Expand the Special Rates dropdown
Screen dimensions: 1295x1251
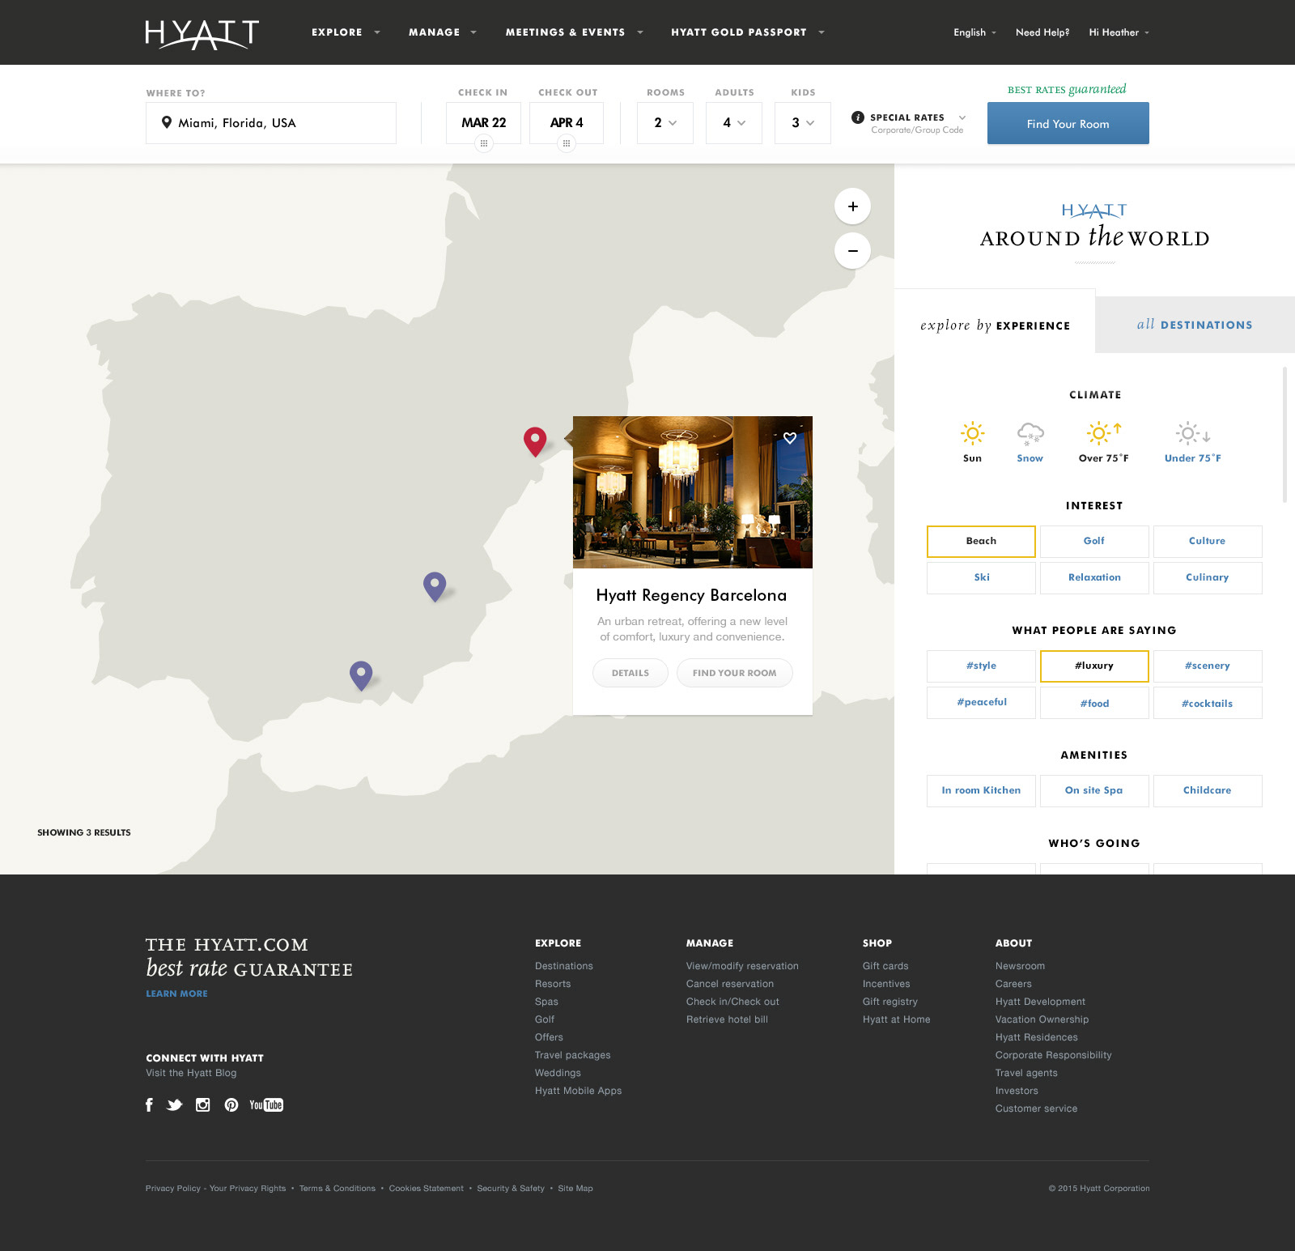[962, 117]
